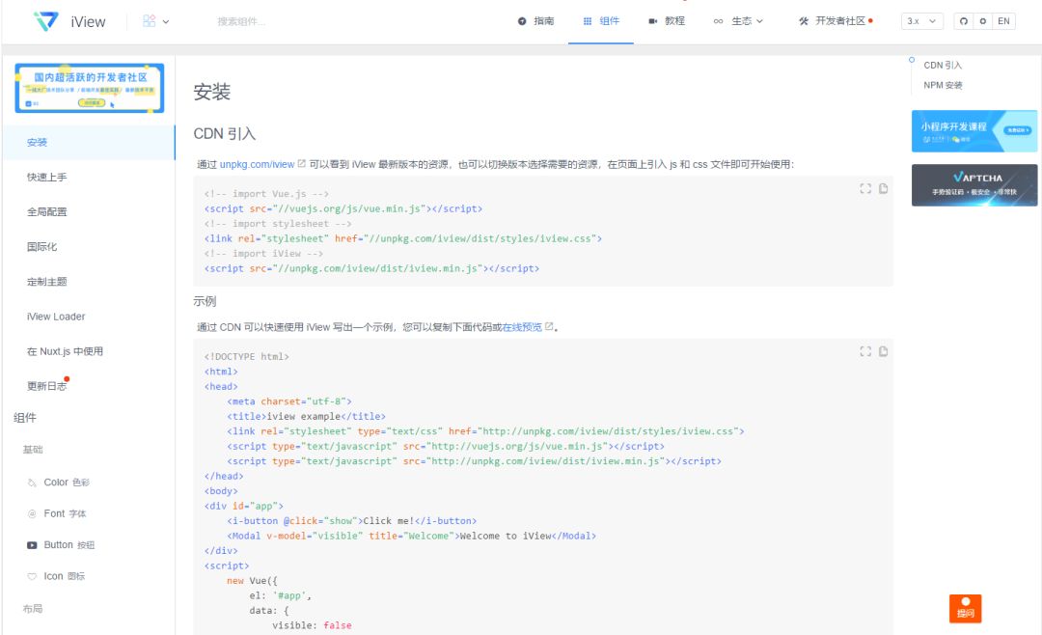This screenshot has width=1042, height=635.
Task: Open the VAPTCHA ad banner
Action: 974,185
